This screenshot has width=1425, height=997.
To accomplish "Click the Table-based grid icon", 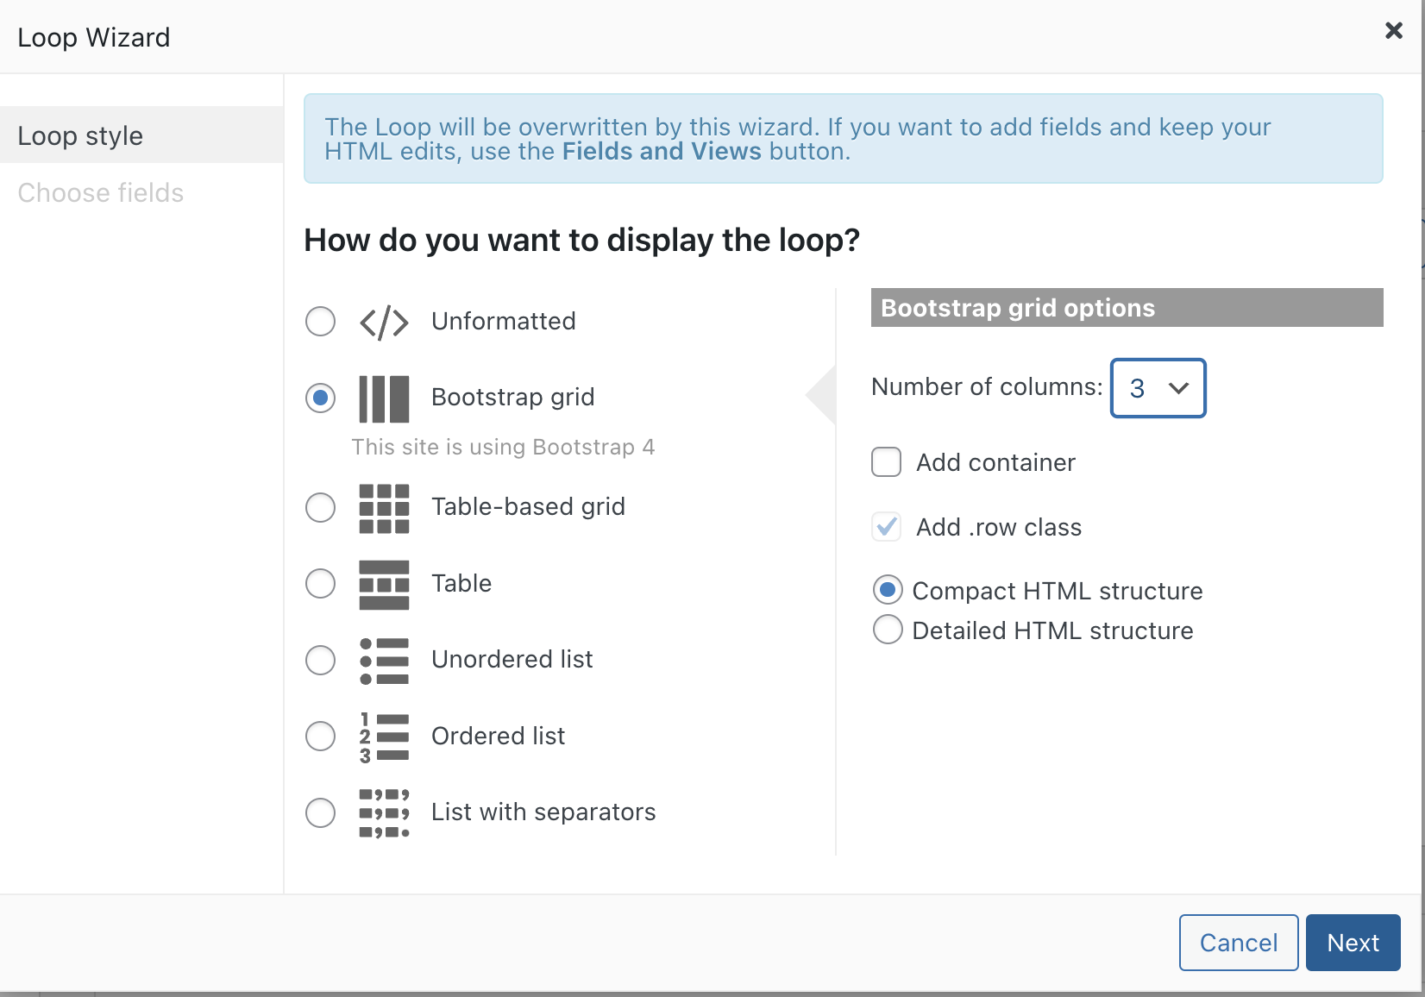I will pos(384,508).
